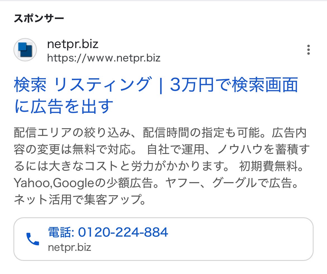
Task: Click the phone call card
Action: point(163,239)
